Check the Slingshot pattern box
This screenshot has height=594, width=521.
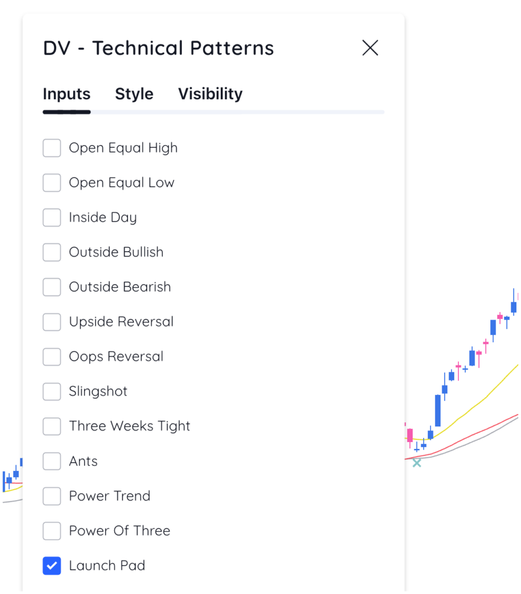tap(52, 392)
